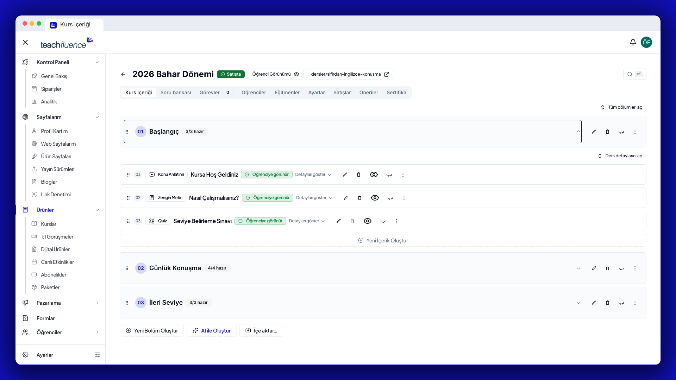The image size is (676, 380).
Task: Select Kurslar in the sidebar
Action: click(x=49, y=224)
